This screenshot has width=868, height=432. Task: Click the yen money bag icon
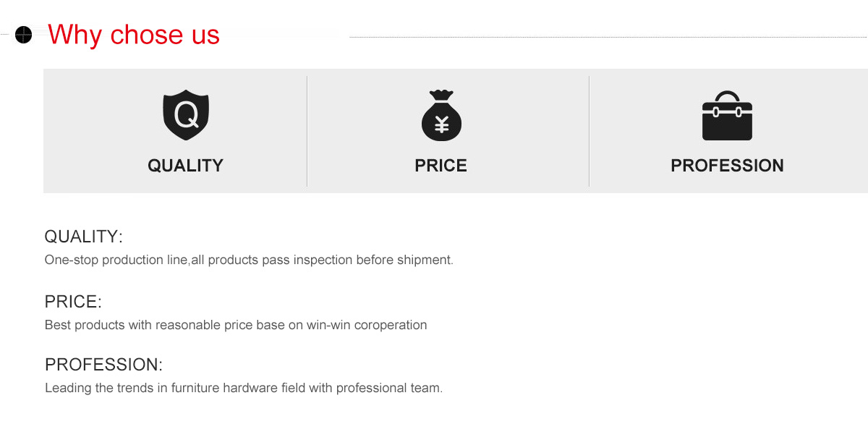(x=441, y=116)
